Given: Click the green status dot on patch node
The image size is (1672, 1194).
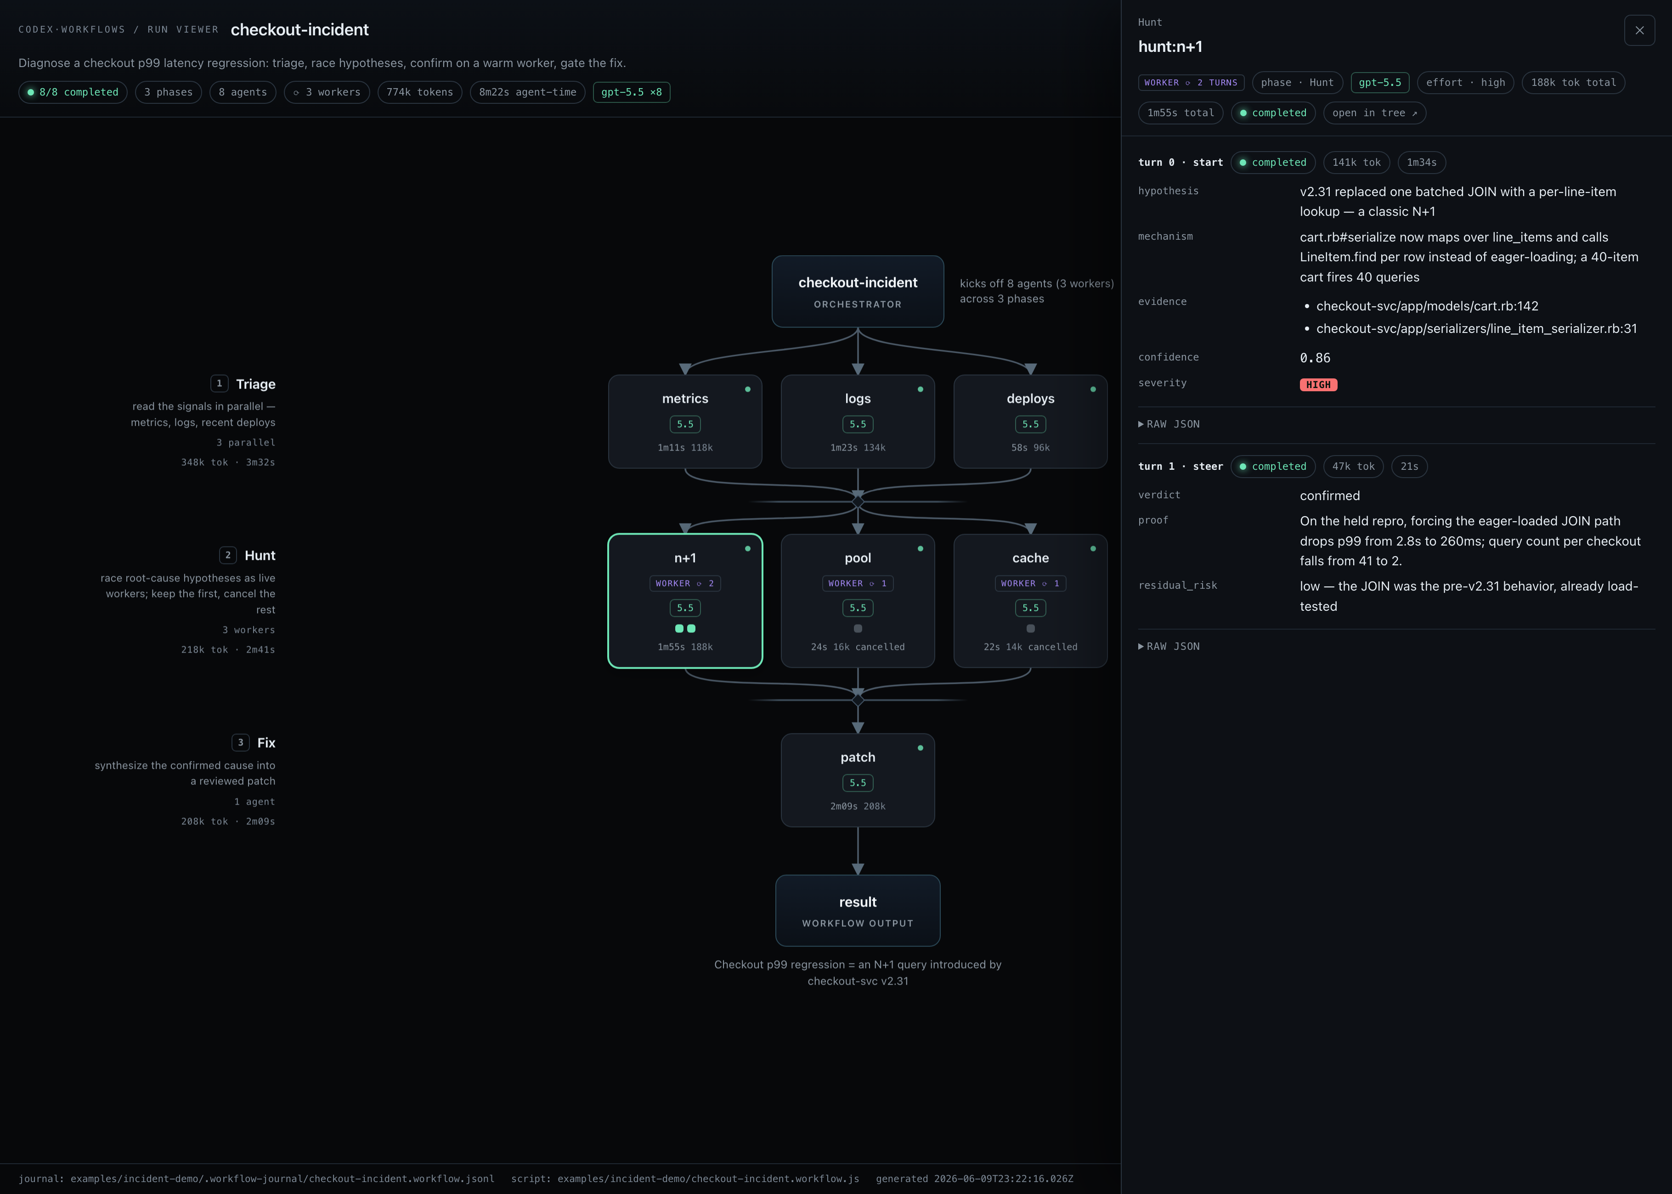Looking at the screenshot, I should tap(920, 748).
